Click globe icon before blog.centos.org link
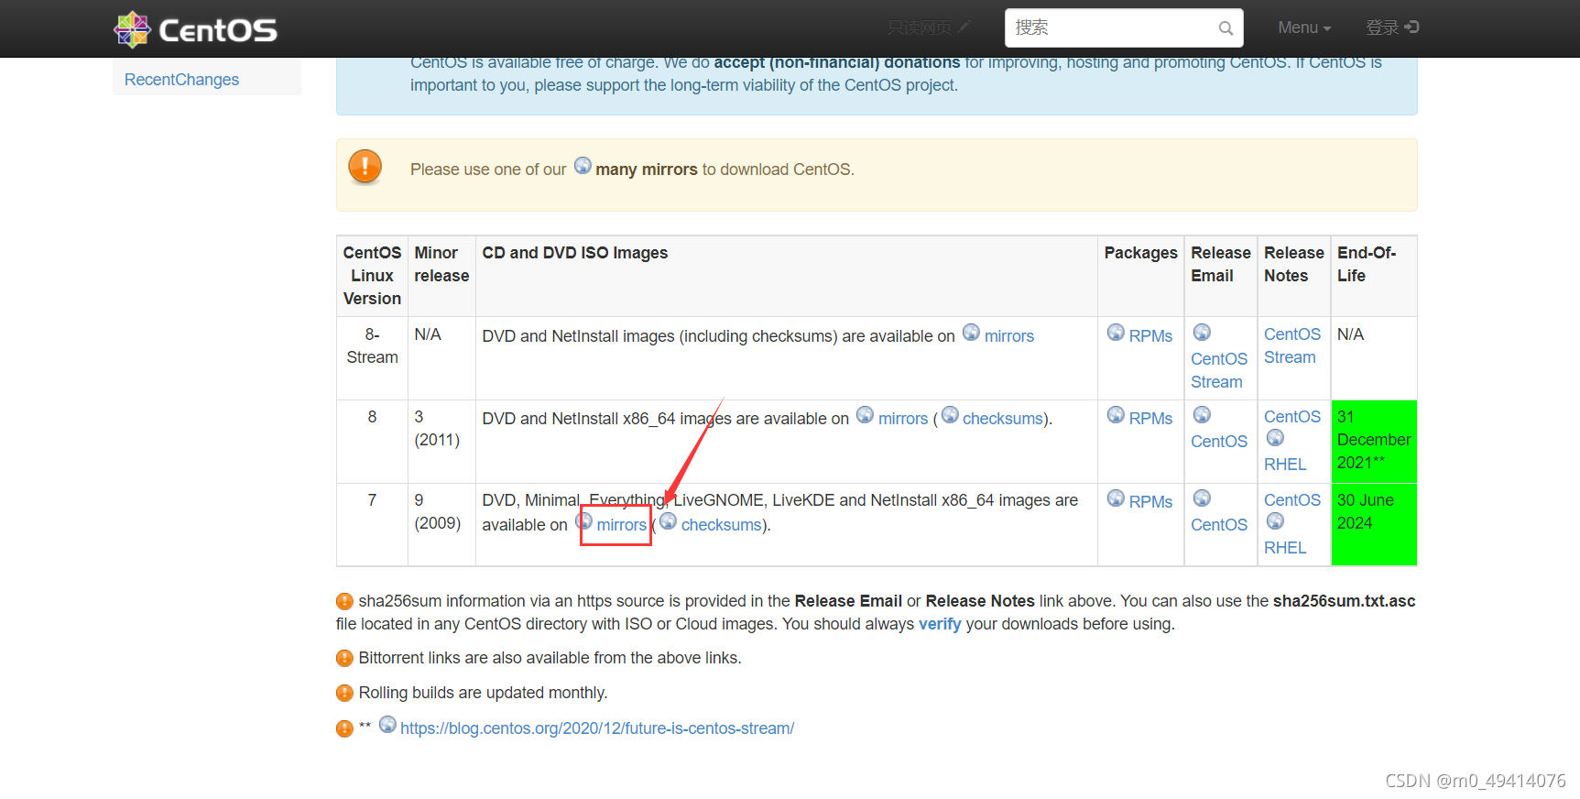 point(387,725)
